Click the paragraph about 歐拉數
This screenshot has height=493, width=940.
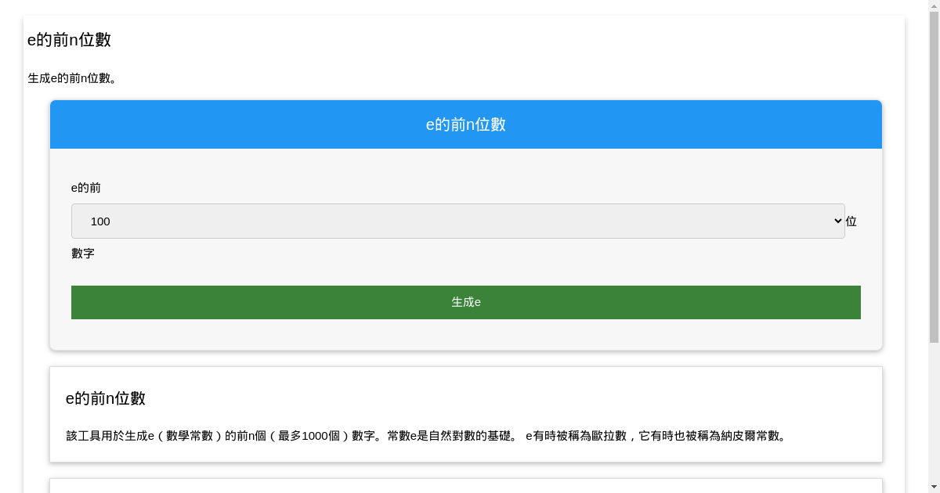click(427, 436)
